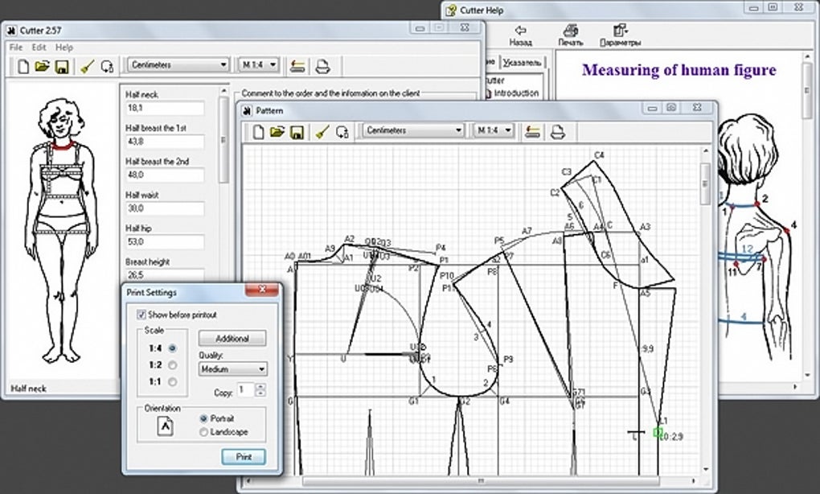The width and height of the screenshot is (820, 494).
Task: Click the Print icon in Cutter Help toolbar
Action: tap(569, 31)
